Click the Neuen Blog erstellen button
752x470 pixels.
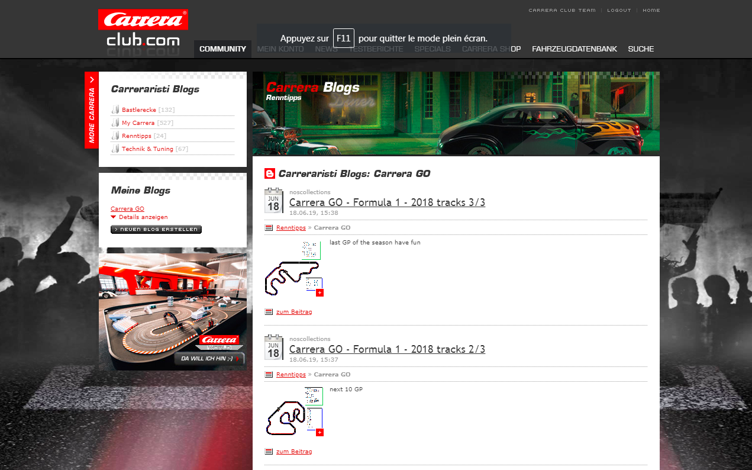[156, 230]
